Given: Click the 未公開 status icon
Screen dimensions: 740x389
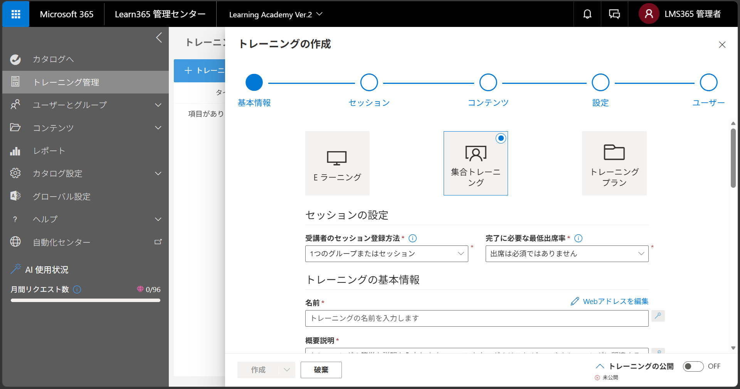Looking at the screenshot, I should point(597,377).
